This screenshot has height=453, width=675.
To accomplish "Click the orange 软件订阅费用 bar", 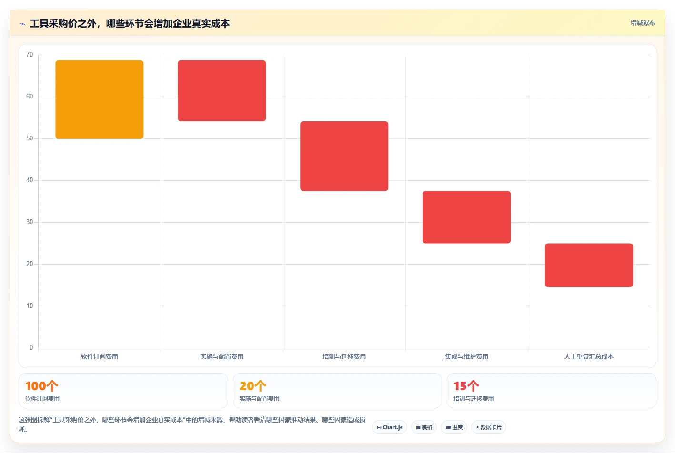I will (100, 99).
